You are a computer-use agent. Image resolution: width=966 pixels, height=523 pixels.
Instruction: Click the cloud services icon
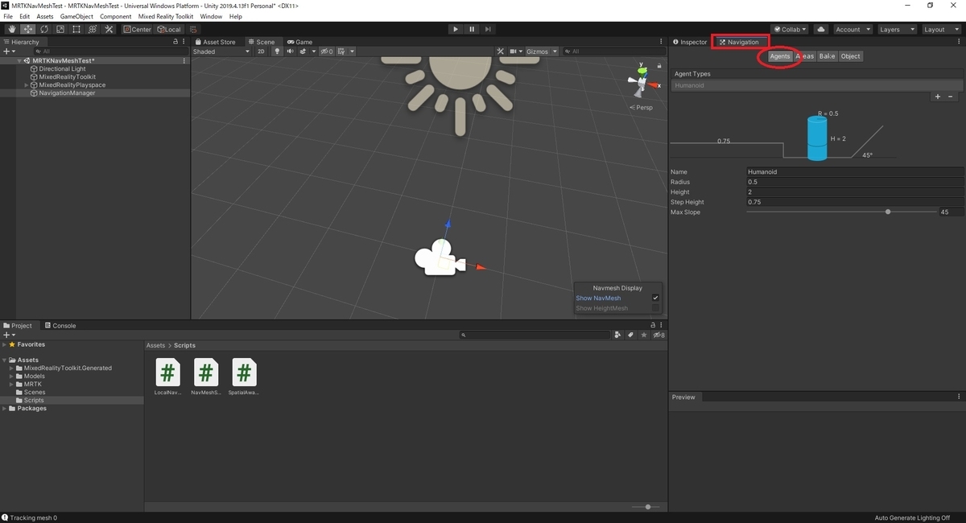(820, 29)
